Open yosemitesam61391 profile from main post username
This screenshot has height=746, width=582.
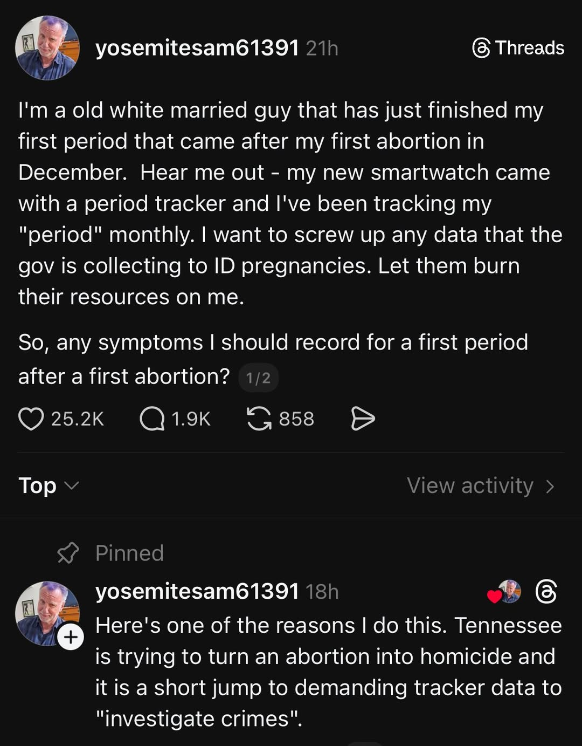(x=197, y=48)
